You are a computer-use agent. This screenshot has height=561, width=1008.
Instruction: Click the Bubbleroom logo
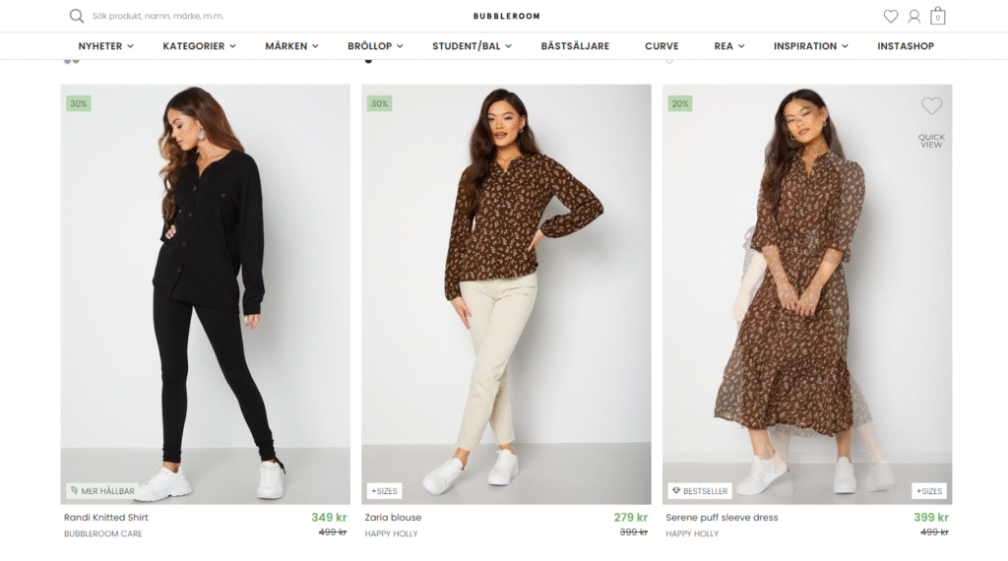pyautogui.click(x=506, y=16)
